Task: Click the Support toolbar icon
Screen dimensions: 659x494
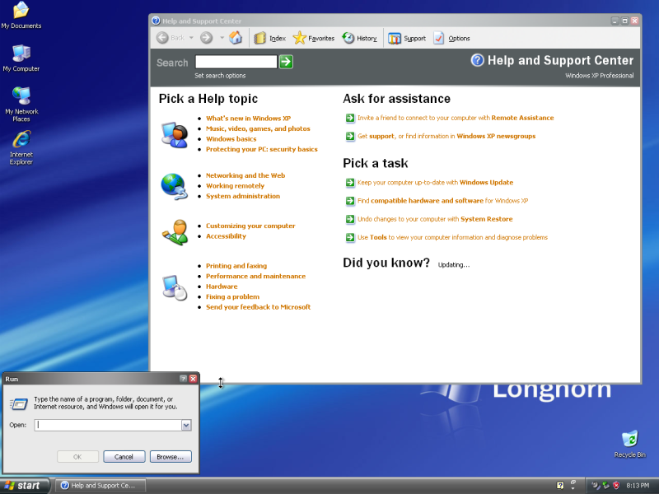Action: tap(407, 37)
